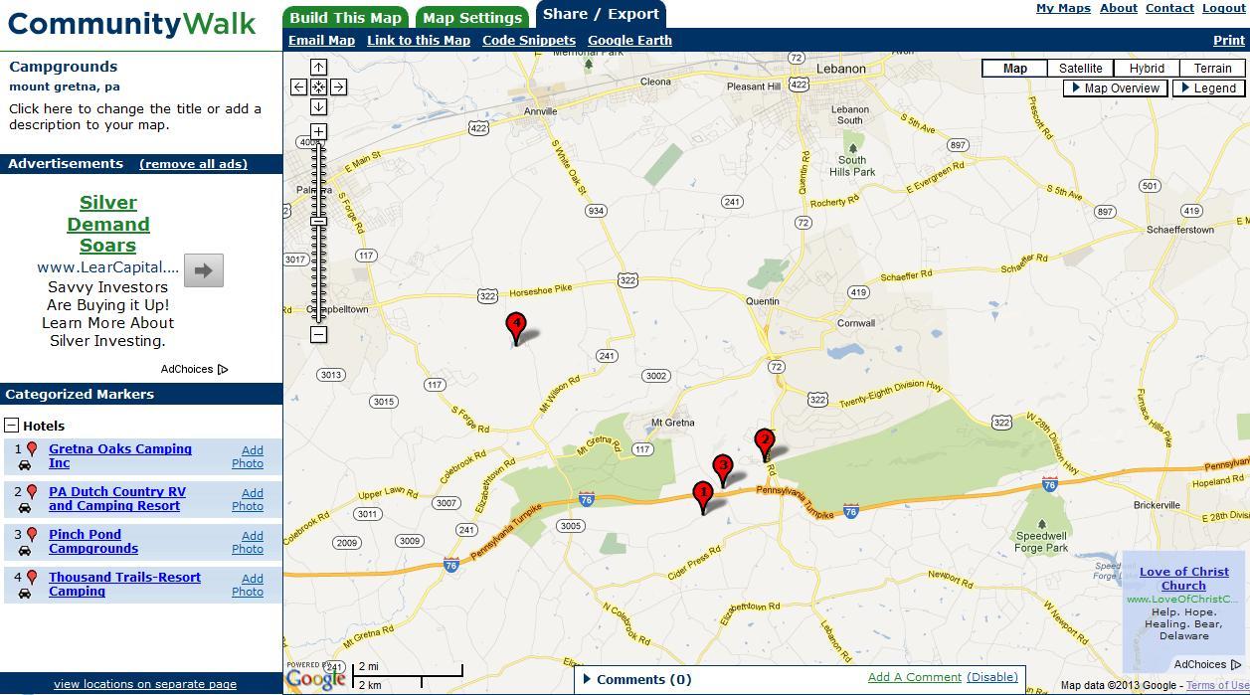The height and width of the screenshot is (695, 1250).
Task: Pan the map up with arrow button
Action: click(x=318, y=67)
